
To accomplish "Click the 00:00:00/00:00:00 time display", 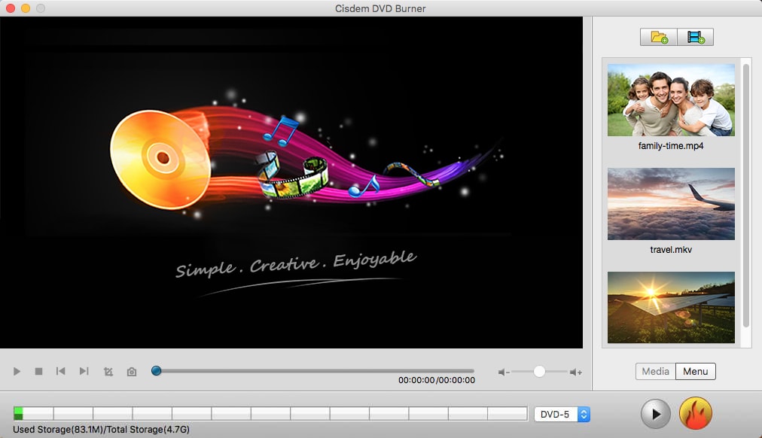I will (x=437, y=380).
